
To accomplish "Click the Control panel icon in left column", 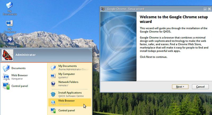I will click(6, 86).
